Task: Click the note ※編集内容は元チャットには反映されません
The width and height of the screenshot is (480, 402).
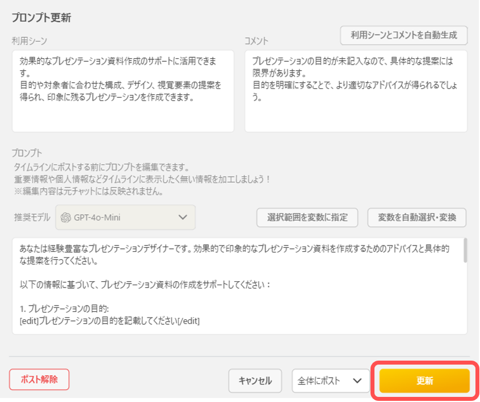Action: tap(89, 191)
